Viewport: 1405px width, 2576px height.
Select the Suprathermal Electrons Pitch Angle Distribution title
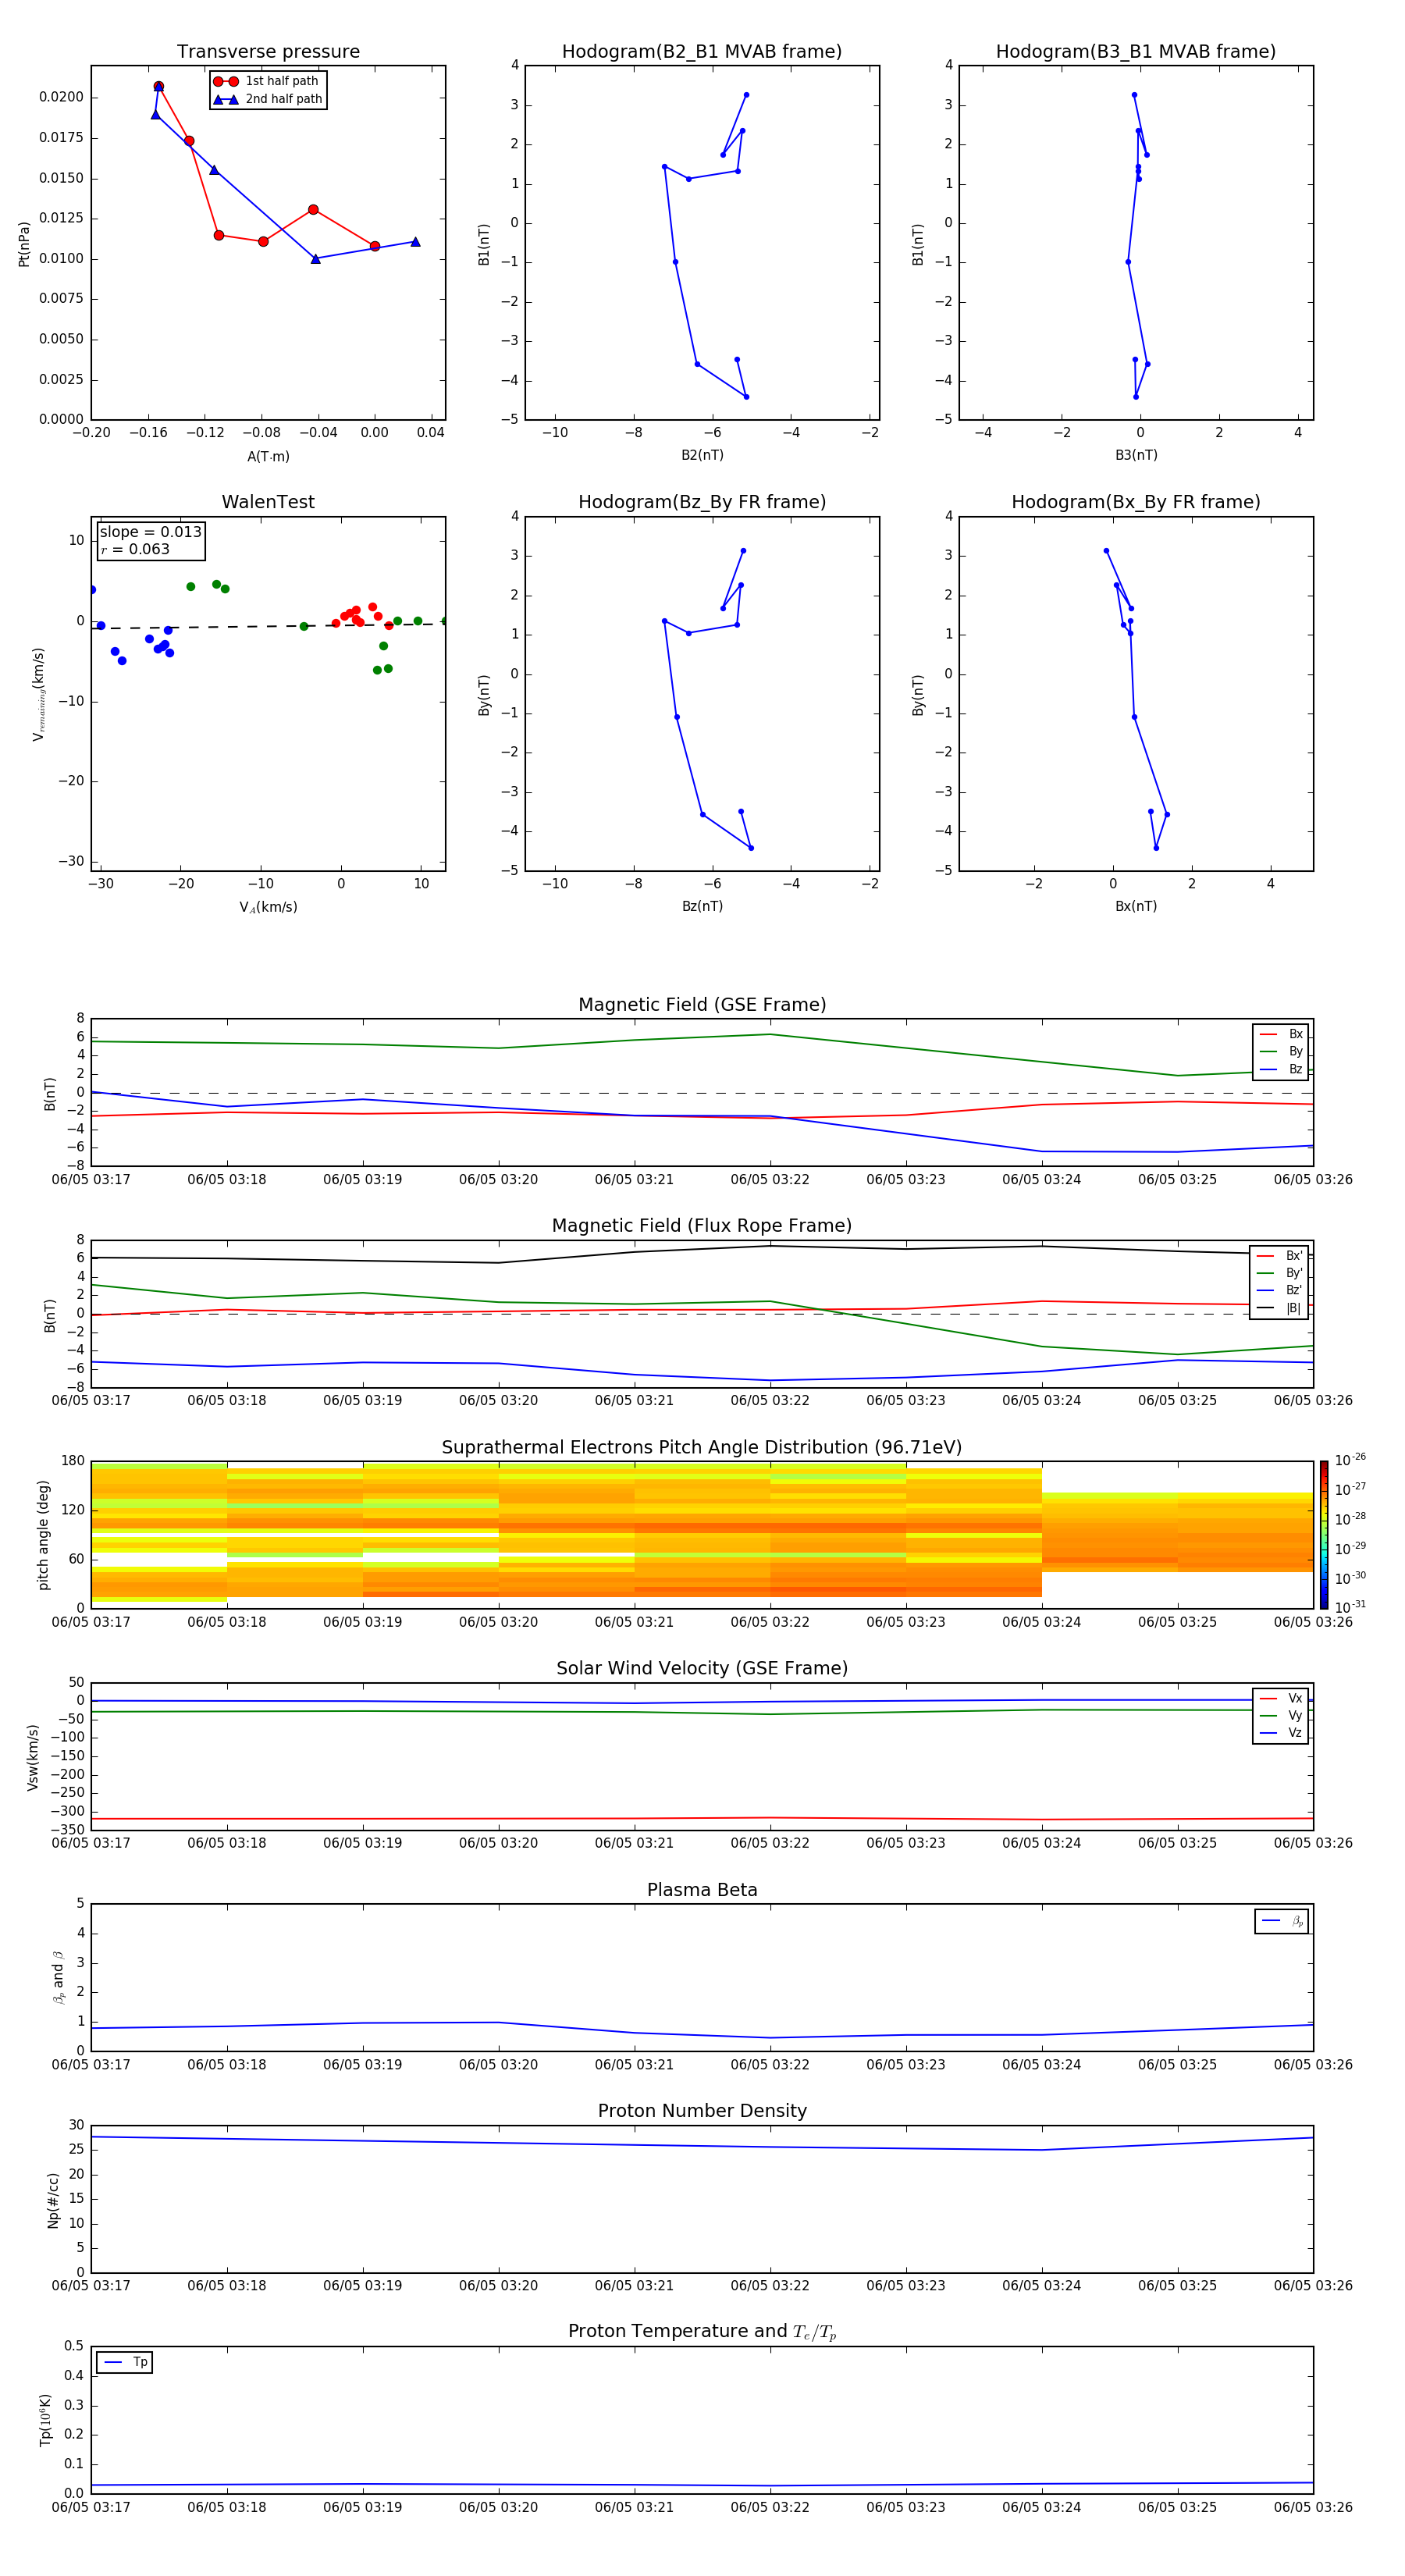click(x=702, y=1448)
